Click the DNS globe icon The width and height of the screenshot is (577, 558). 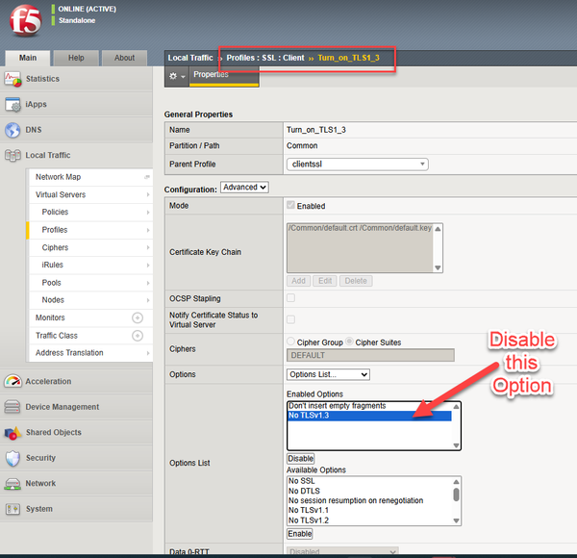point(13,130)
